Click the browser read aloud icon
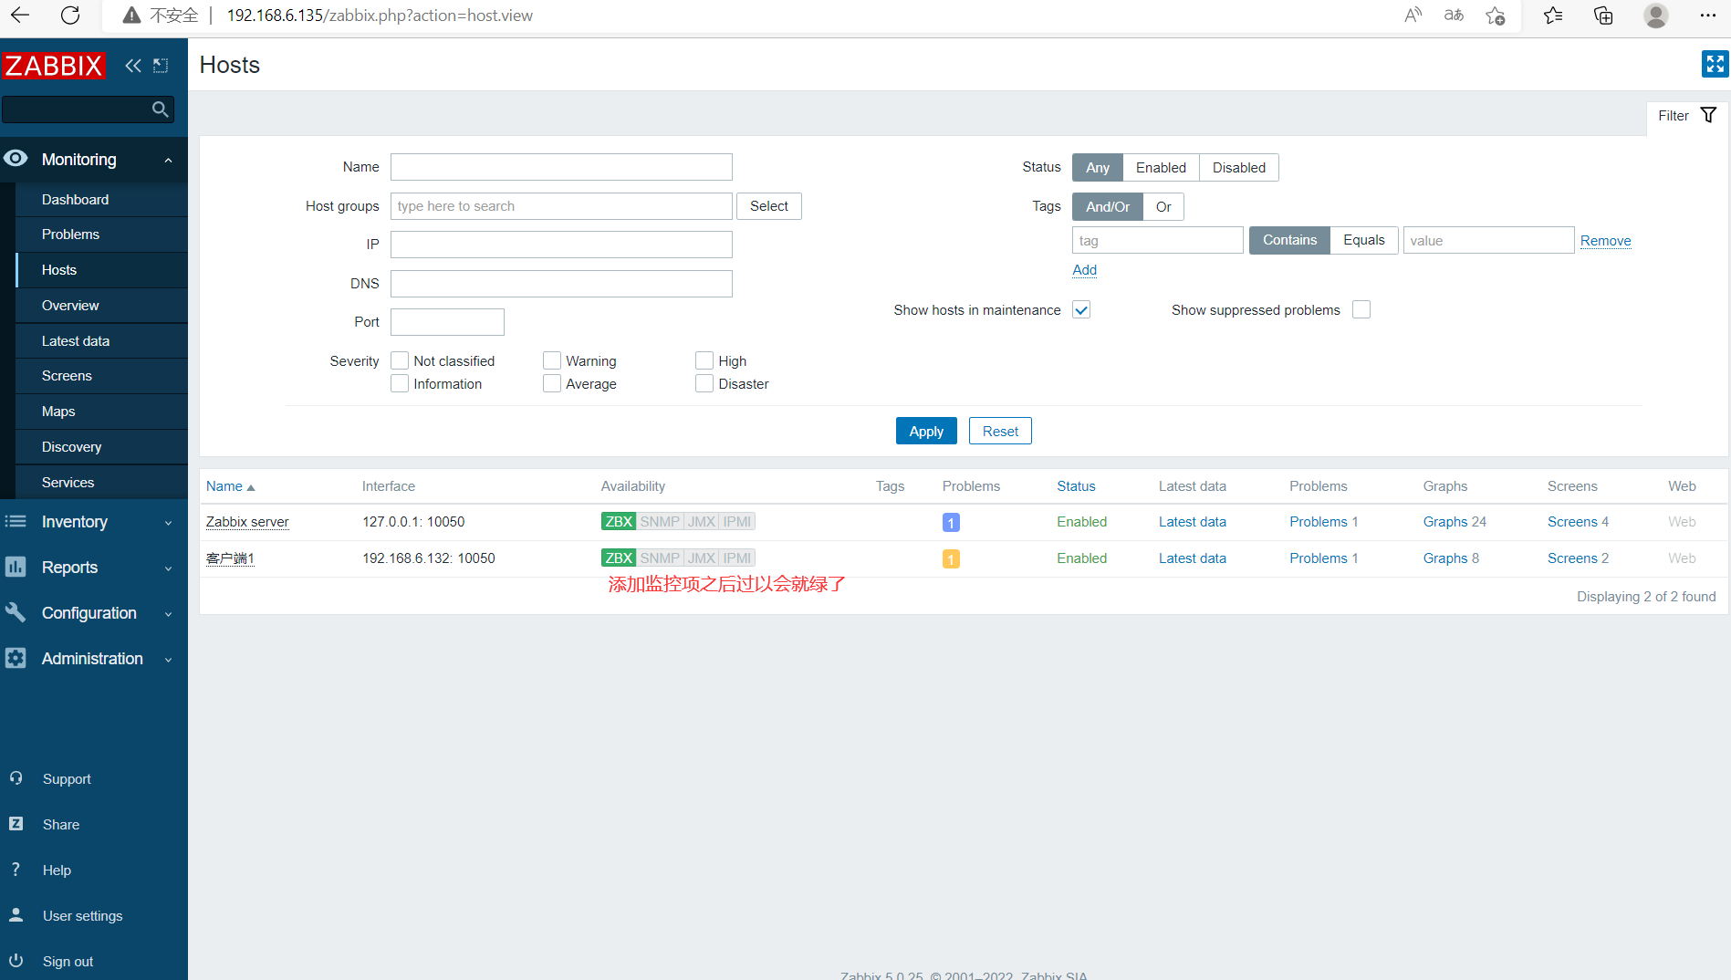The height and width of the screenshot is (980, 1731). click(x=1413, y=16)
